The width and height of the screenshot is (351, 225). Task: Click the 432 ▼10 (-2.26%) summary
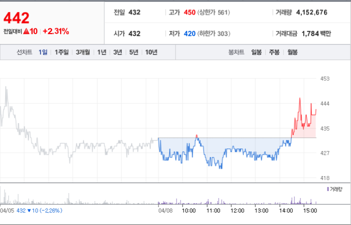(40, 210)
